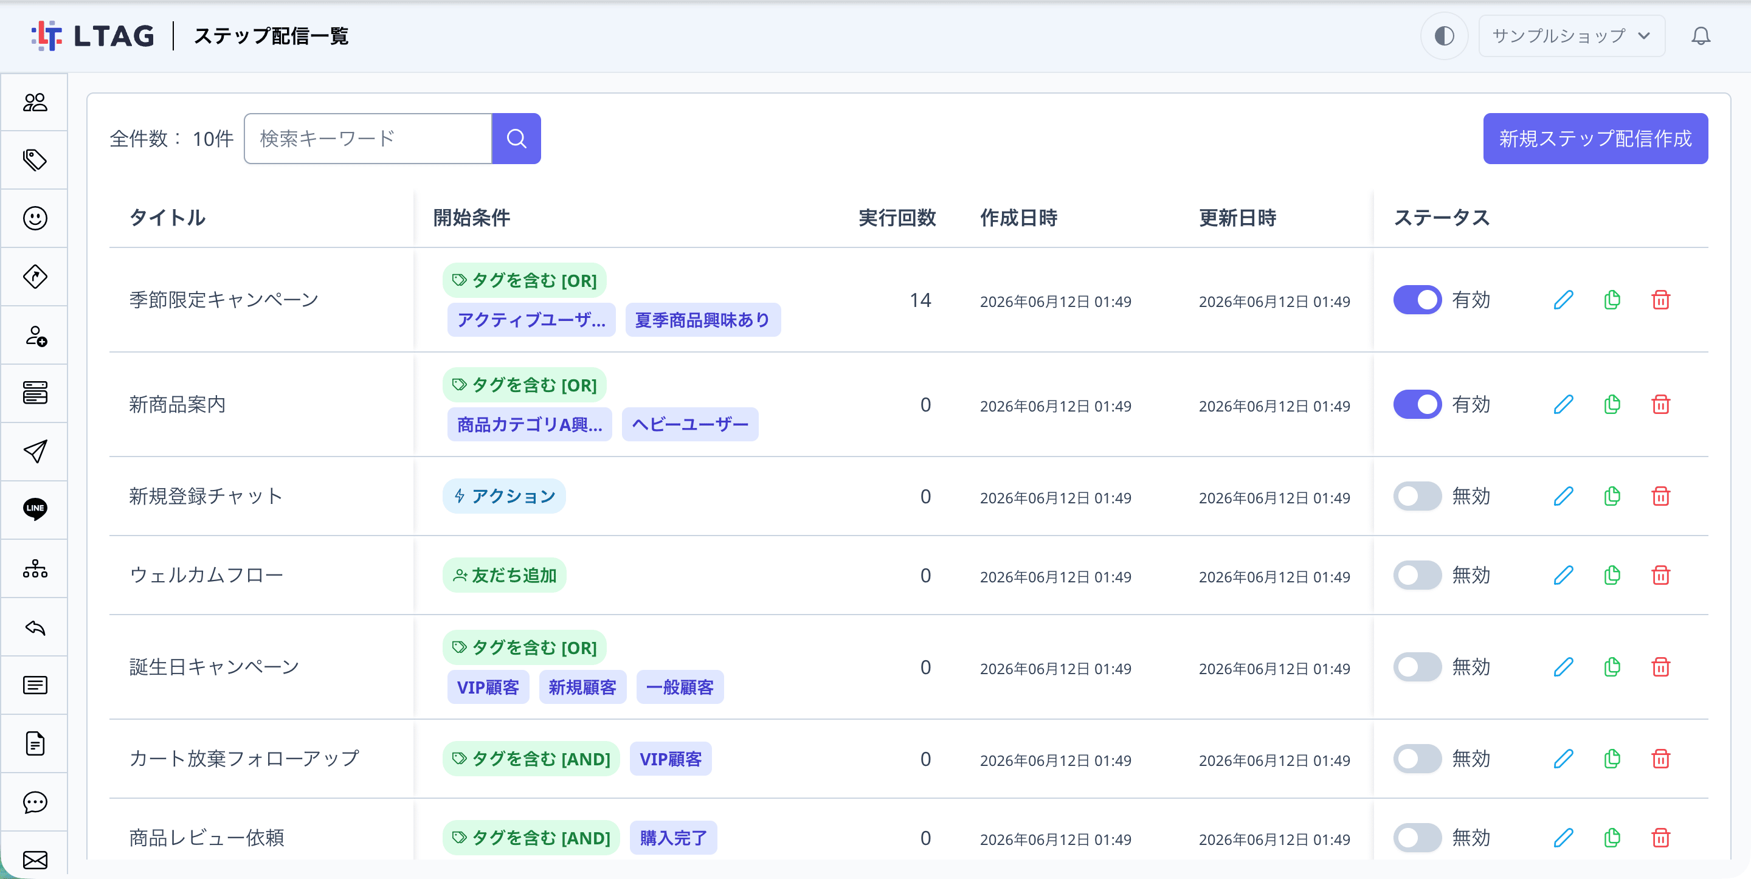Open the tags sidebar icon
This screenshot has height=879, width=1751.
[35, 160]
